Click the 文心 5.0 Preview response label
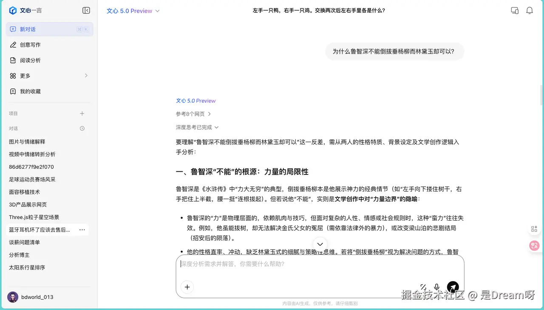544x310 pixels. pyautogui.click(x=196, y=101)
